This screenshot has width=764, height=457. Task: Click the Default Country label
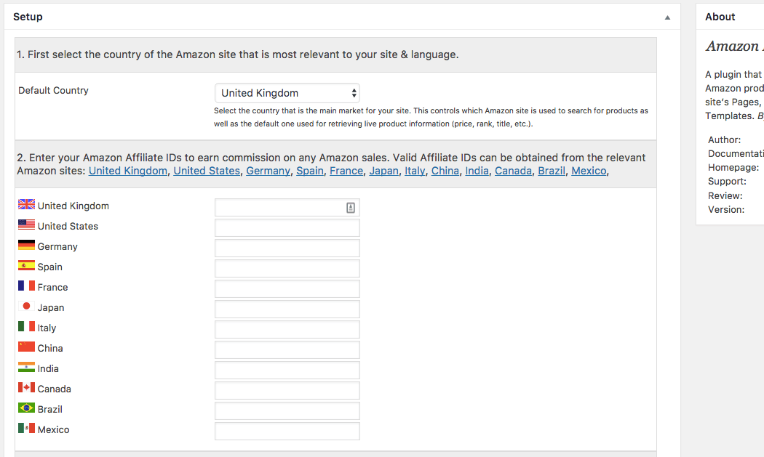(54, 91)
